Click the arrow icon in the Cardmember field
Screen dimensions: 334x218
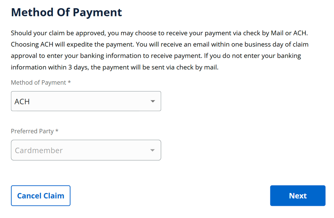(153, 150)
